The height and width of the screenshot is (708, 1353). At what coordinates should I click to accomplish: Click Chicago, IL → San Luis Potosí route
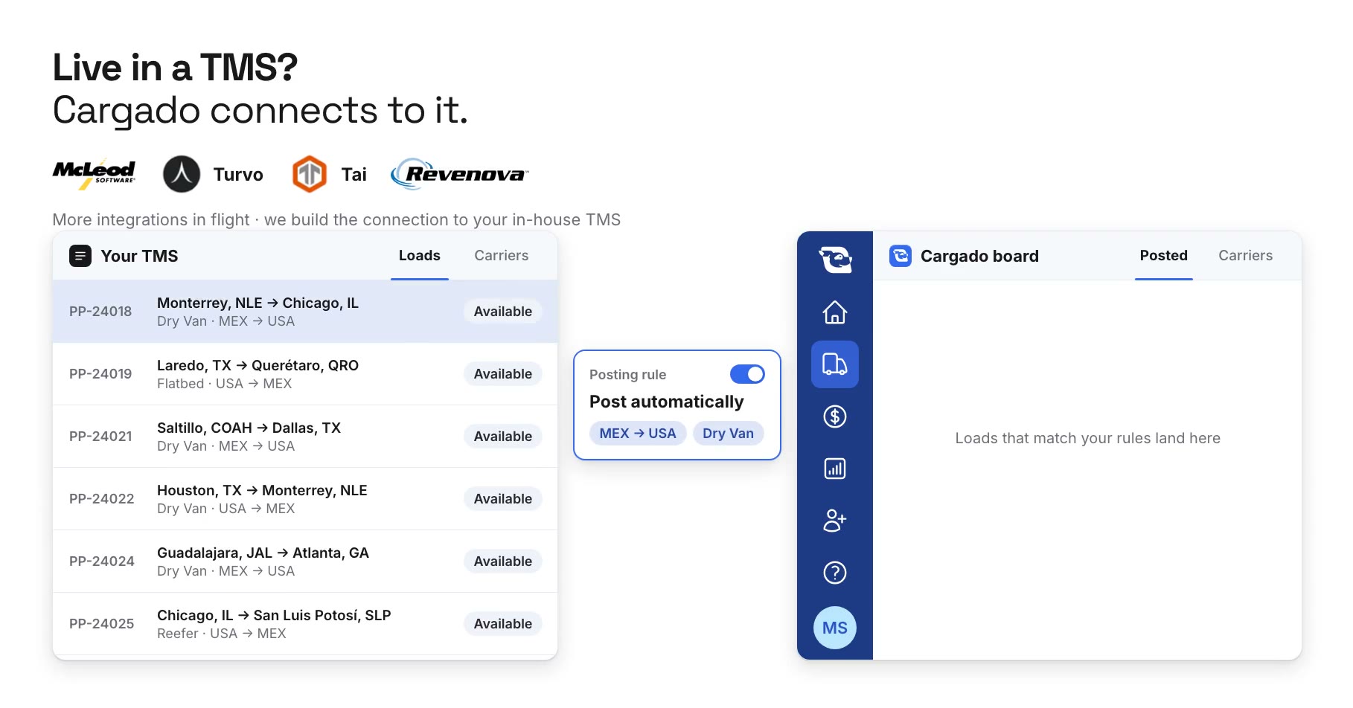pyautogui.click(x=274, y=615)
